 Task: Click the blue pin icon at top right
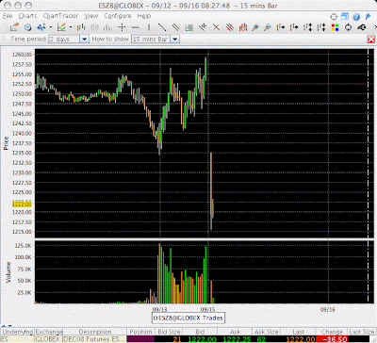368,16
